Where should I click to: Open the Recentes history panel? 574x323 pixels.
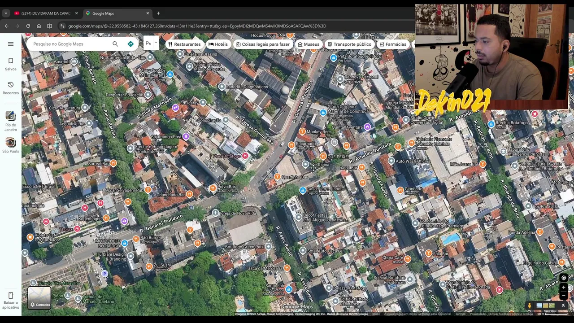11,88
